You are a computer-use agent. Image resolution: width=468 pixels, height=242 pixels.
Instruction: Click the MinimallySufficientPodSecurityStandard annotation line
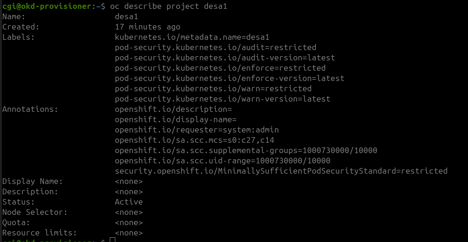(x=281, y=171)
